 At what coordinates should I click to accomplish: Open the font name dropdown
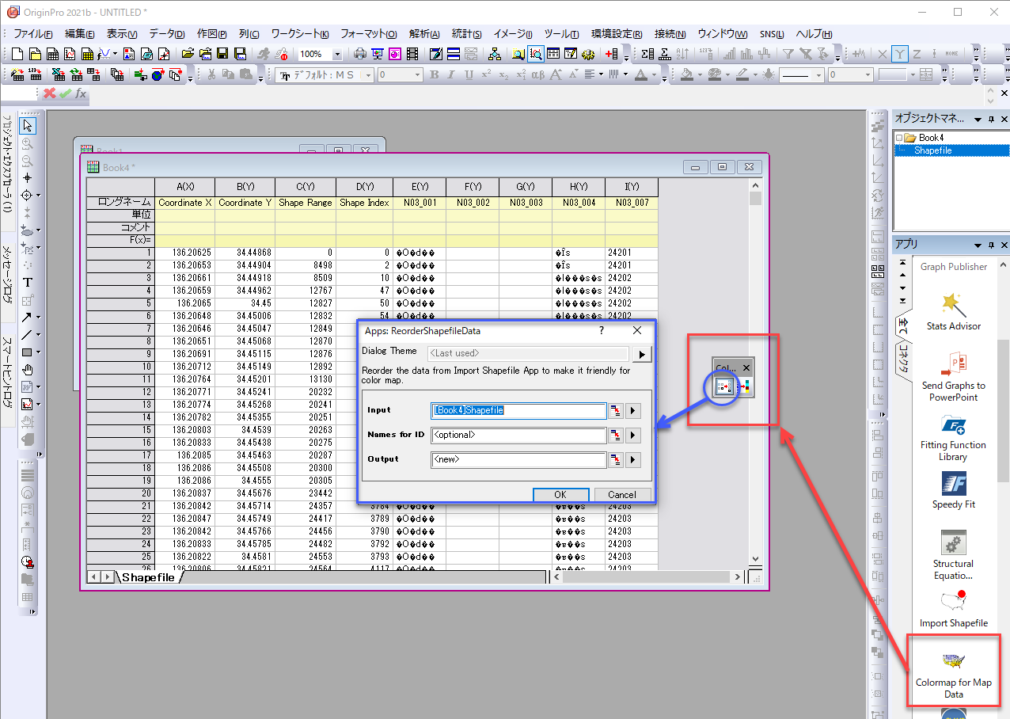[367, 74]
